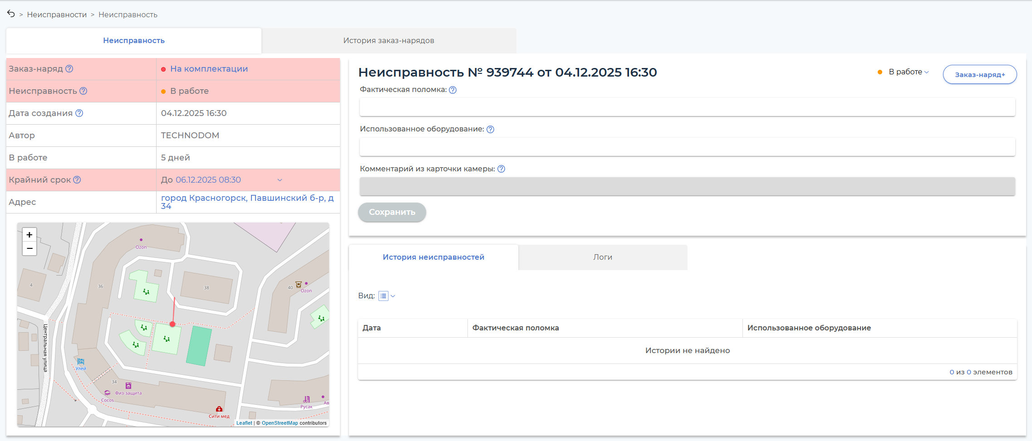The width and height of the screenshot is (1032, 441).
Task: Click help icon next to Крайний срок
Action: pyautogui.click(x=77, y=180)
